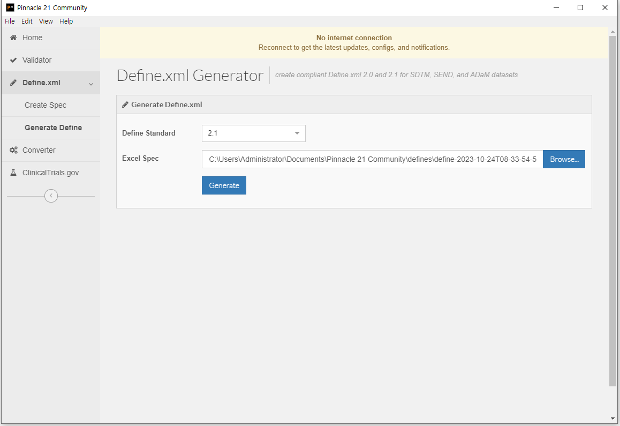Screen dimensions: 620x426
Task: Click the Pinnacle 21 app logo icon
Action: (10, 8)
